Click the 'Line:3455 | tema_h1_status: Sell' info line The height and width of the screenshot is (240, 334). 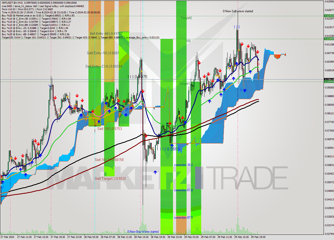tap(43, 6)
